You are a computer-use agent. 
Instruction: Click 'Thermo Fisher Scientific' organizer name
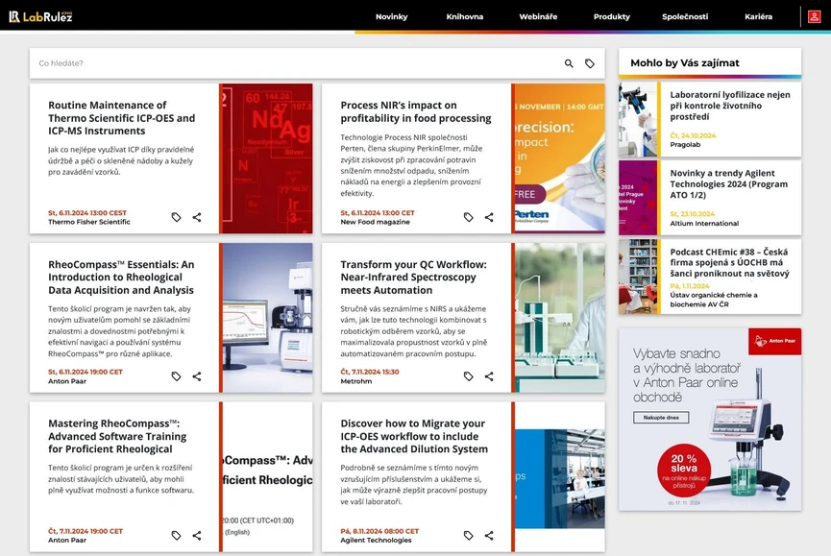pos(89,222)
